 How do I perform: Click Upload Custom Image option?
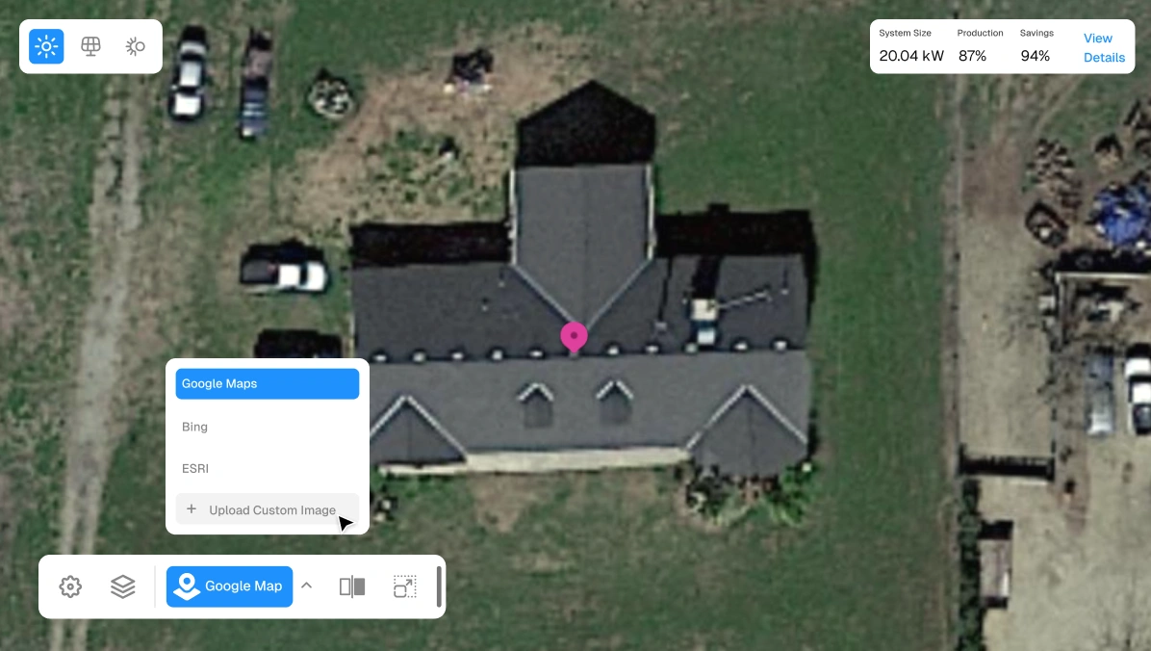(268, 509)
